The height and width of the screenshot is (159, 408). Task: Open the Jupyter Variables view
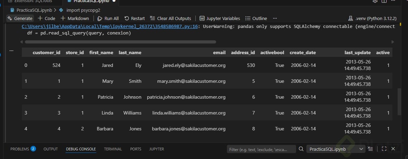220,18
